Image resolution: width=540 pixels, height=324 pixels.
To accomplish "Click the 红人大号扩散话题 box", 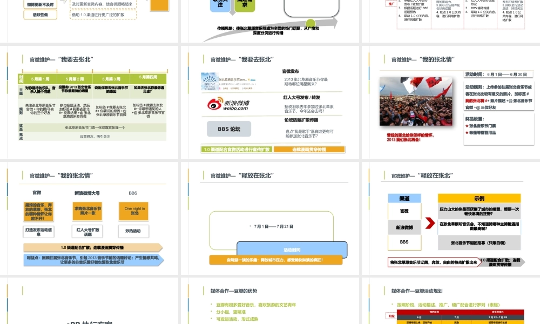I will pos(87,231).
